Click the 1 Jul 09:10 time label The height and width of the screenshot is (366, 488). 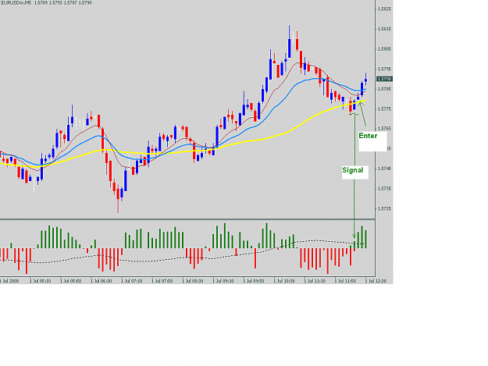tap(223, 281)
